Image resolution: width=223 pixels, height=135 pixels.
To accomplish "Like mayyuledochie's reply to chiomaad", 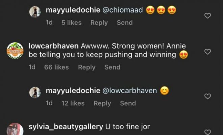I will coord(208,16).
